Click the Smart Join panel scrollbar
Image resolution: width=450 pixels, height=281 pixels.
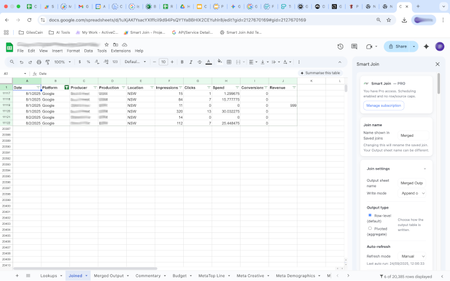[x=439, y=84]
